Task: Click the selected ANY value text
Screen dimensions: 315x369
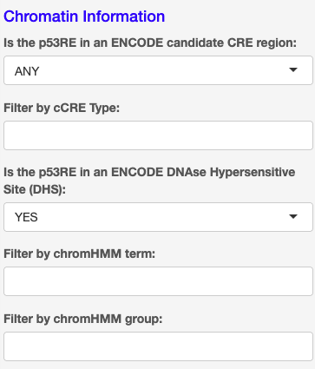Action: [27, 71]
